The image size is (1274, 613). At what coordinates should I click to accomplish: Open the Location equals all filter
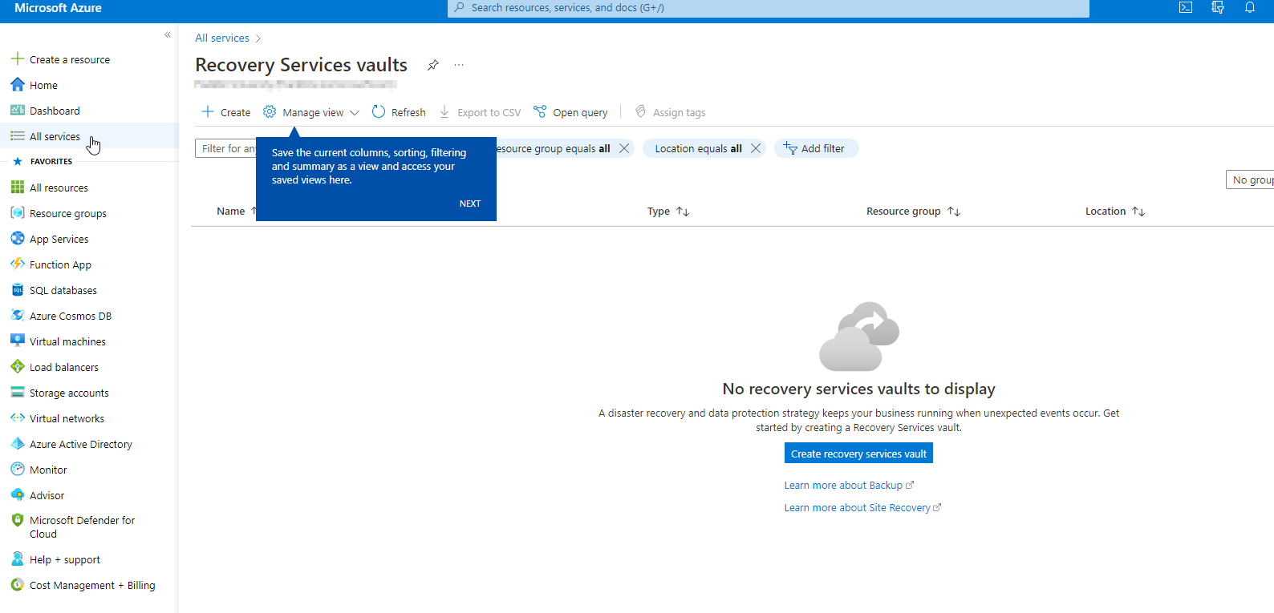(698, 148)
